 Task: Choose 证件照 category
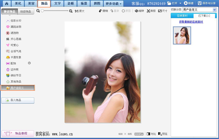12,69
